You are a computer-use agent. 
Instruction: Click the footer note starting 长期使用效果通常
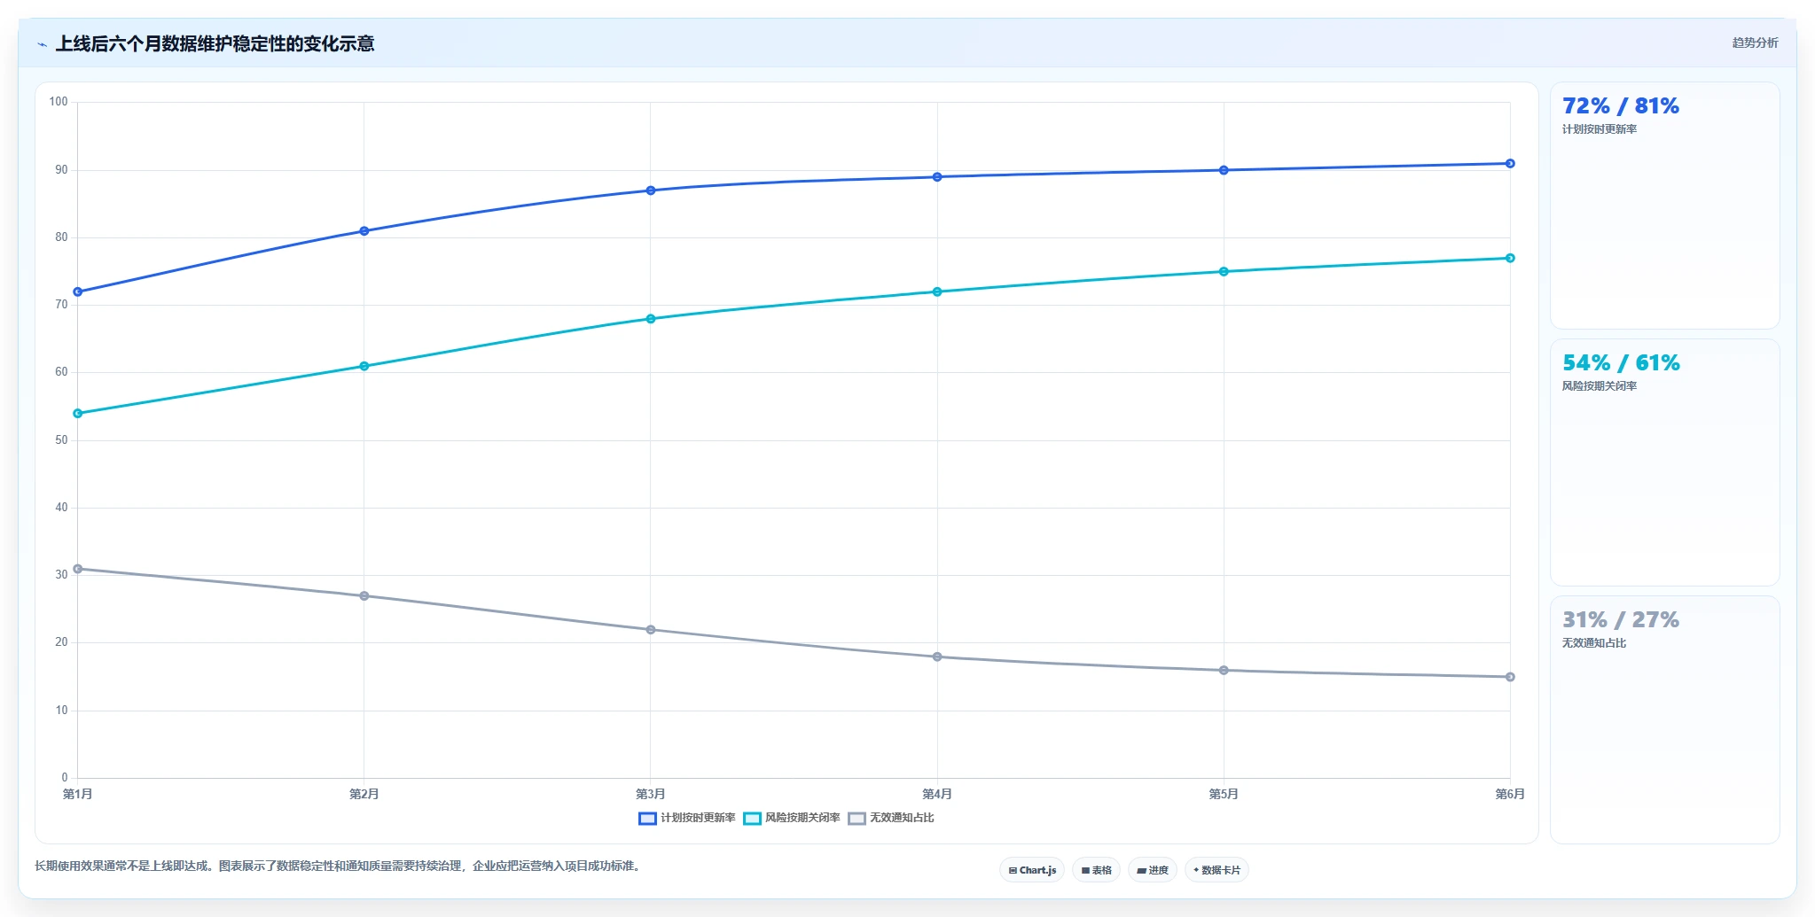click(x=339, y=866)
